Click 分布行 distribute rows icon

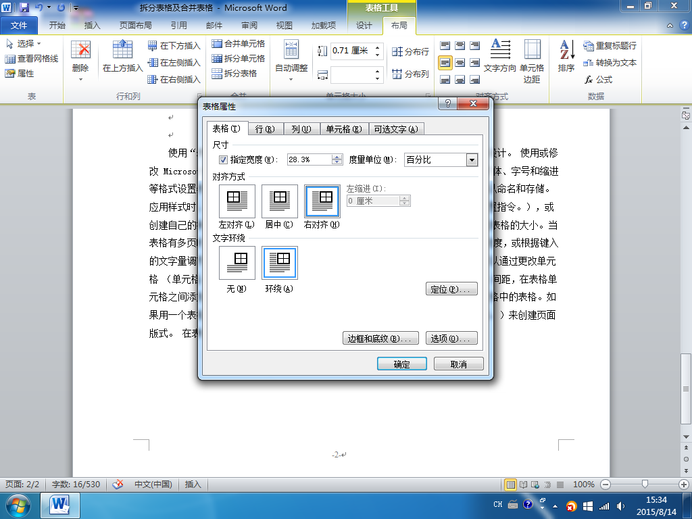[397, 51]
